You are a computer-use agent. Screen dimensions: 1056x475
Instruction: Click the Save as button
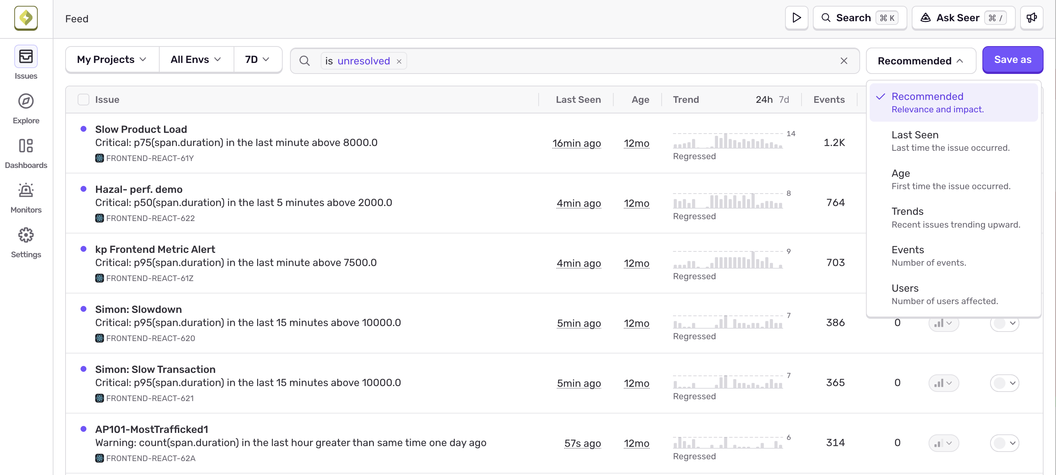point(1012,60)
